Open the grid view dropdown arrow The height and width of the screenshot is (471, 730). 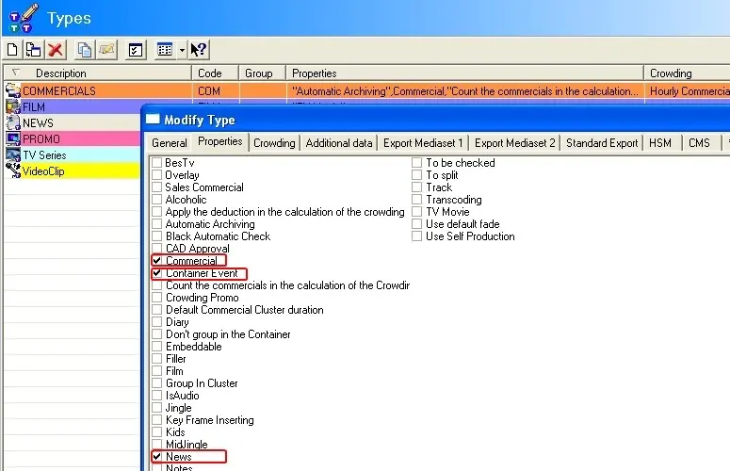point(182,50)
